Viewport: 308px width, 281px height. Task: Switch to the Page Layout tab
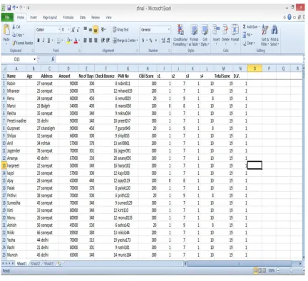[50, 17]
